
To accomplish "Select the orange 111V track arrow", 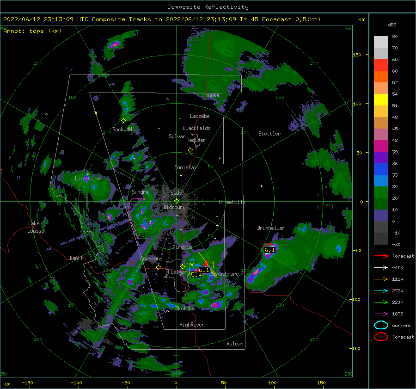I will point(381,279).
